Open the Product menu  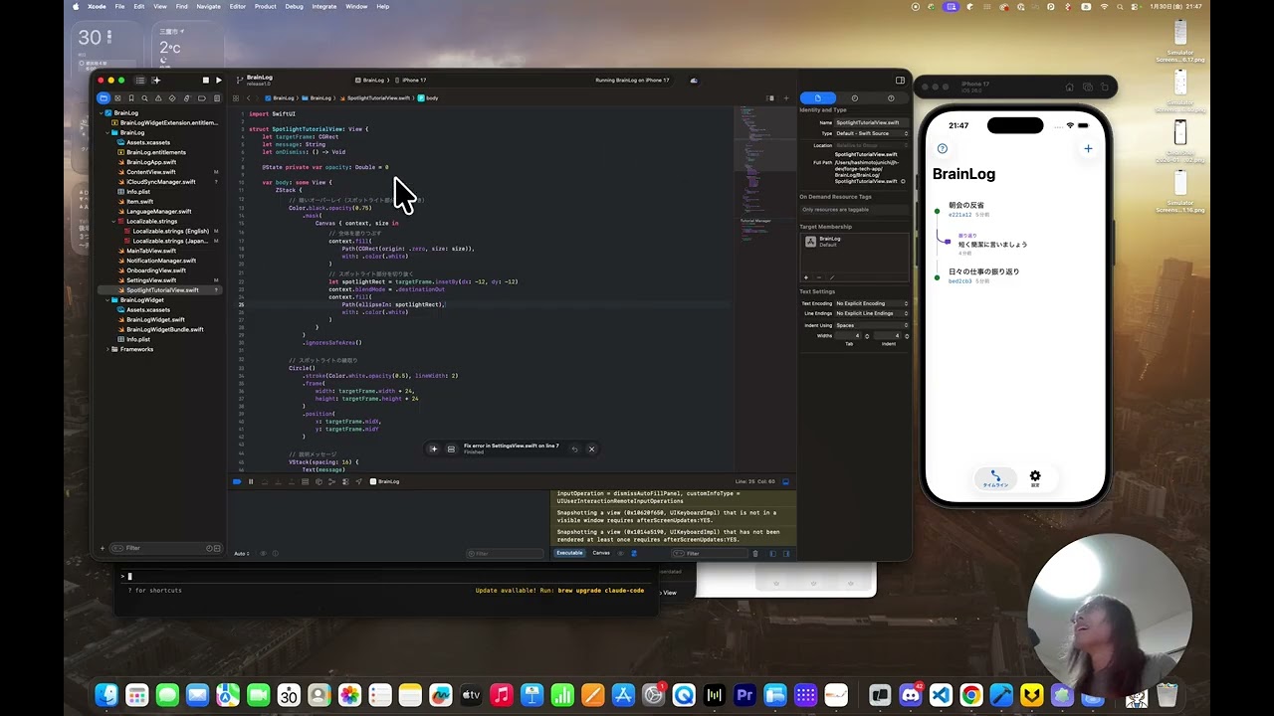(x=265, y=6)
